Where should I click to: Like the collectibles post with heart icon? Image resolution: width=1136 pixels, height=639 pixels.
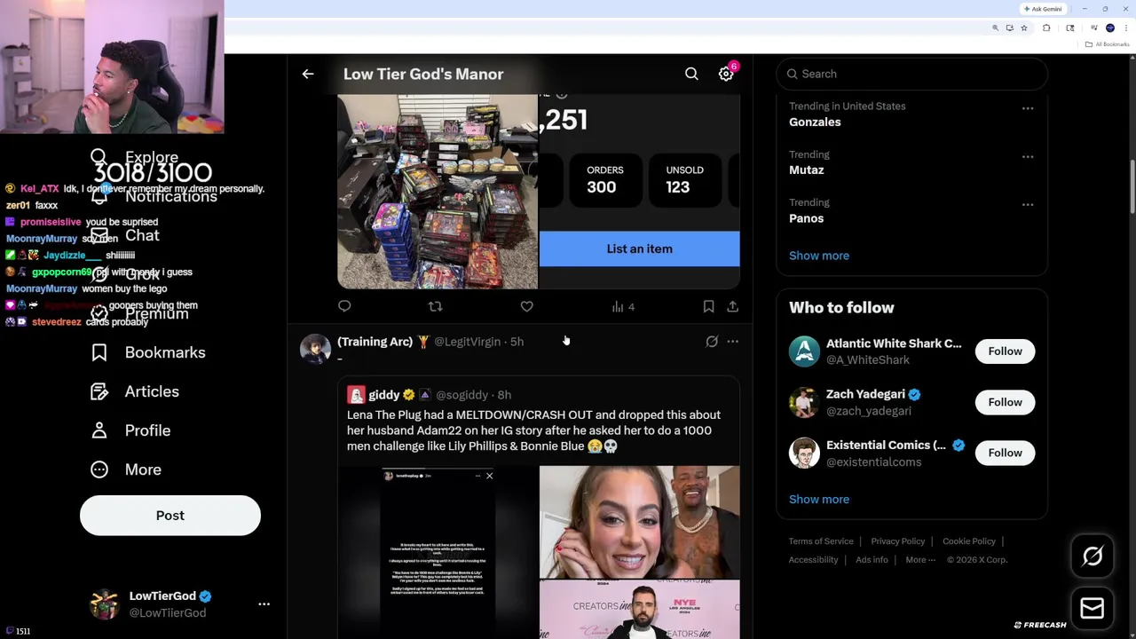[526, 306]
